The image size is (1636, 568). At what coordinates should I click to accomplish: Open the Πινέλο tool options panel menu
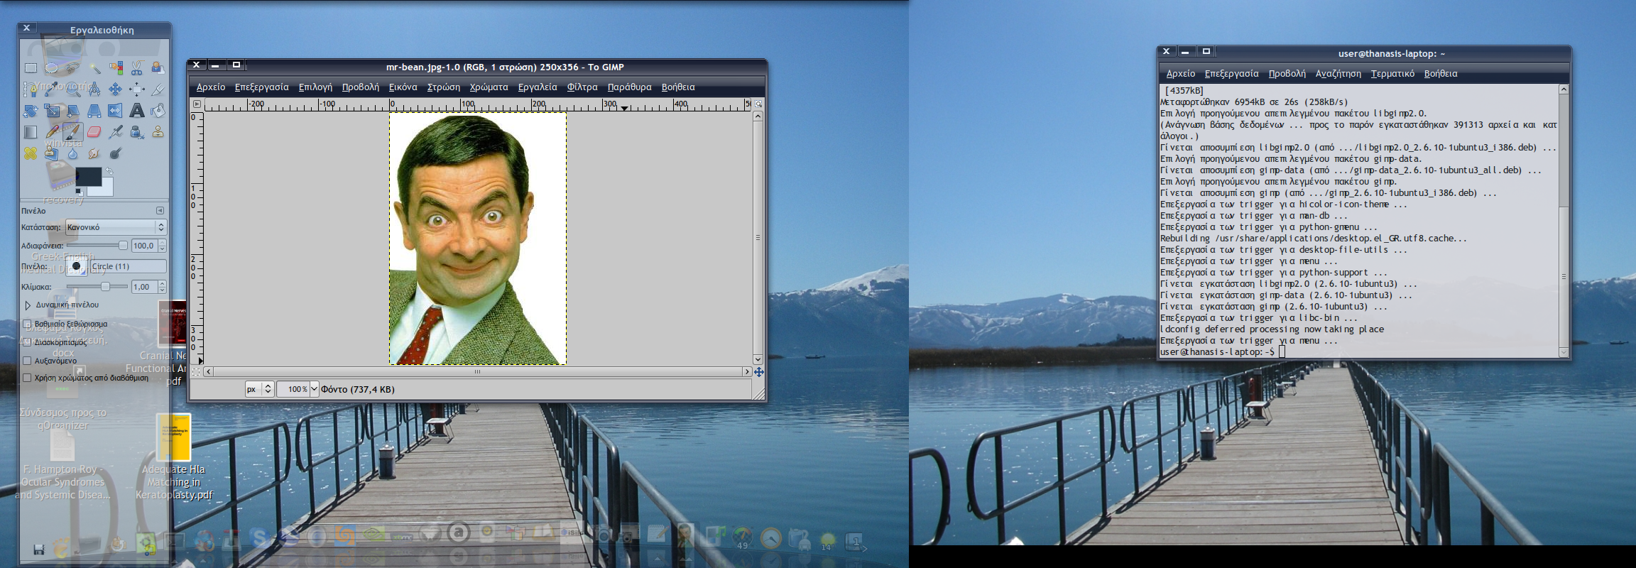pos(160,211)
